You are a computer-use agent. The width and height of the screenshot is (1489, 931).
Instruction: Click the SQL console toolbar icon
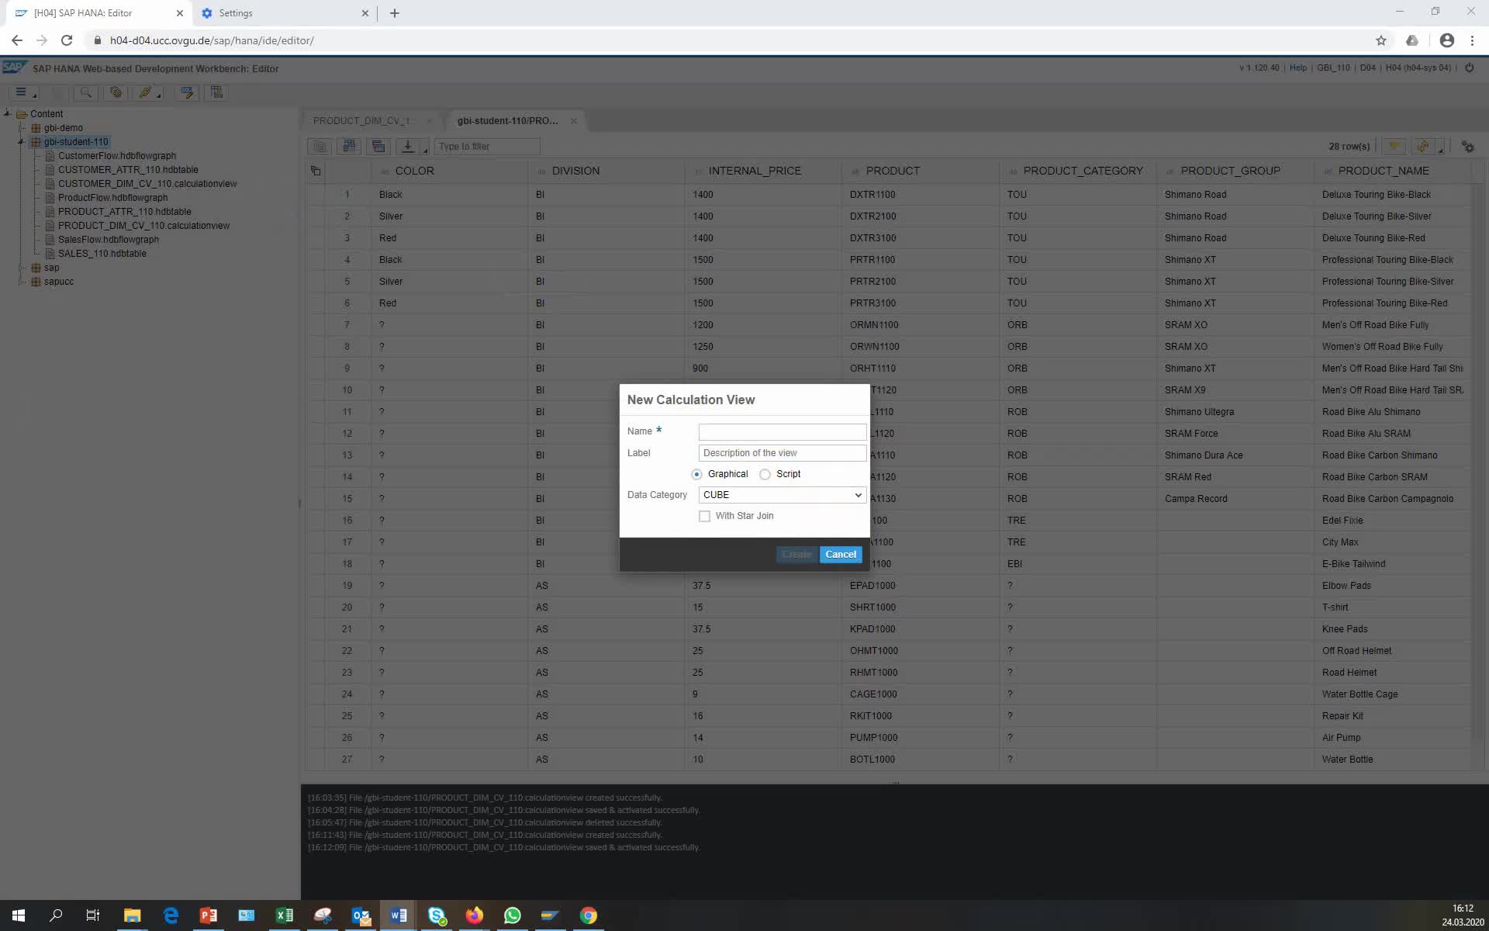187,92
